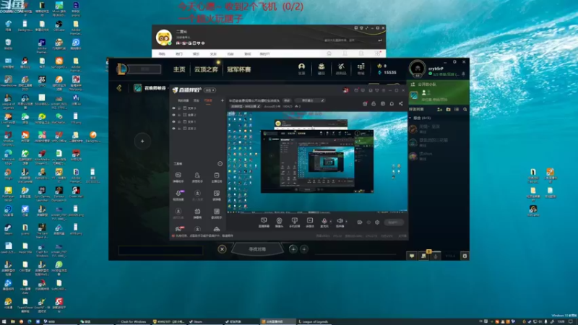This screenshot has height=325, width=578.
Task: Click the record icon beside start streaming button
Action: click(360, 222)
